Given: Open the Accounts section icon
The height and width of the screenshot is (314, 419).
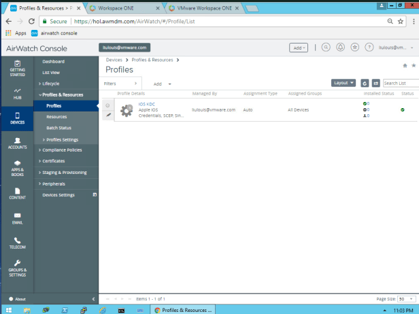Looking at the screenshot, I should pos(17,143).
